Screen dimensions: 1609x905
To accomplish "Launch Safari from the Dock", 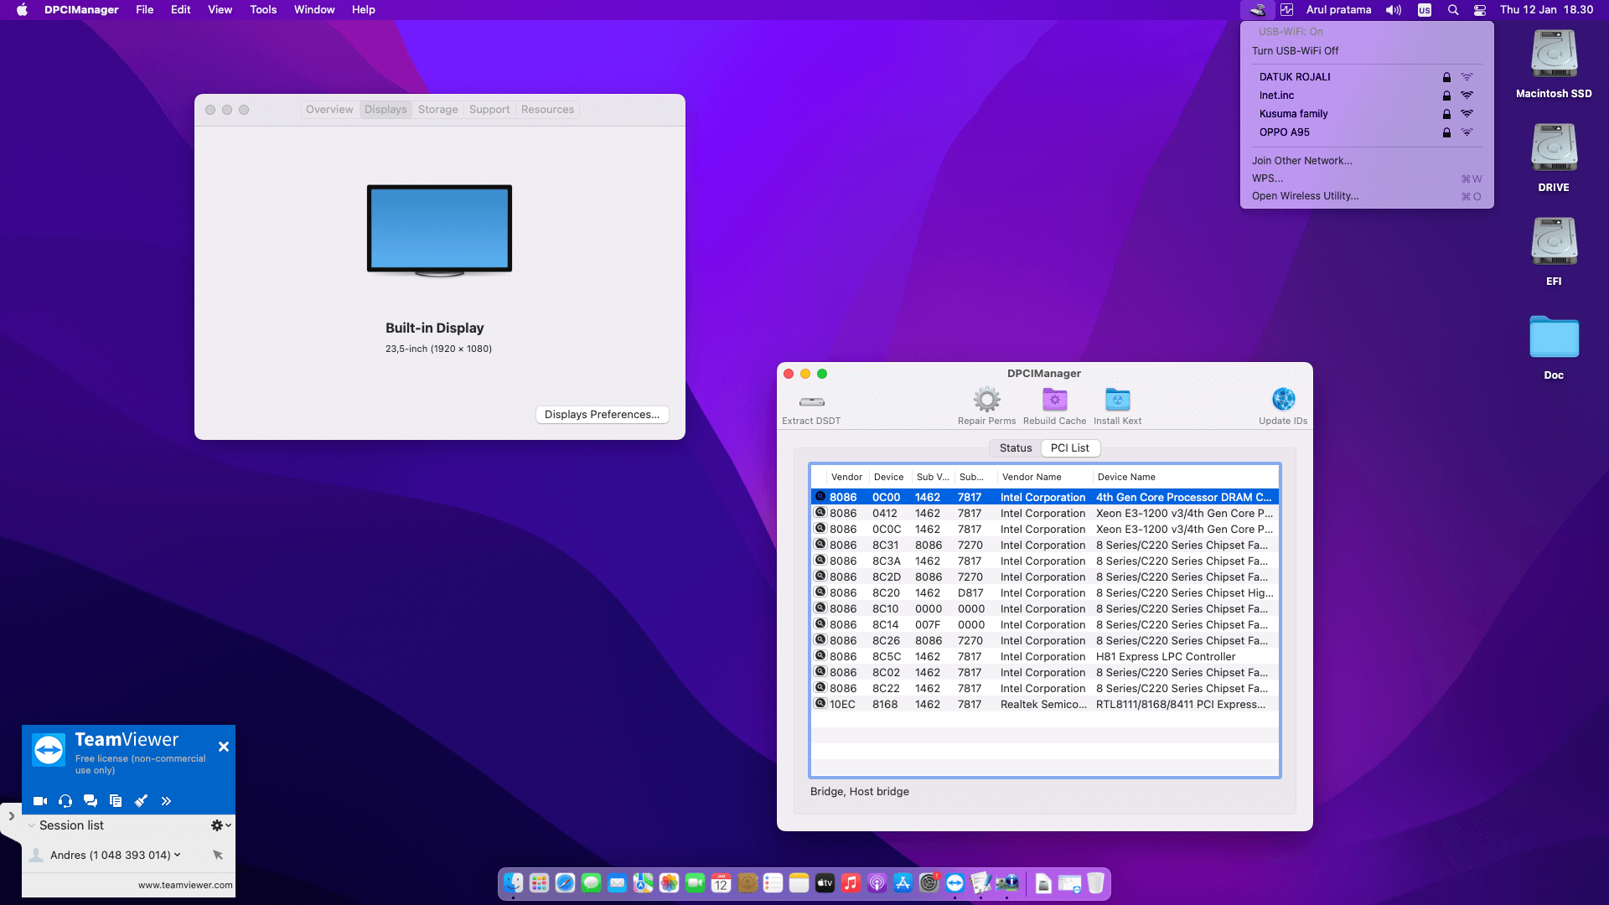I will pos(565,882).
